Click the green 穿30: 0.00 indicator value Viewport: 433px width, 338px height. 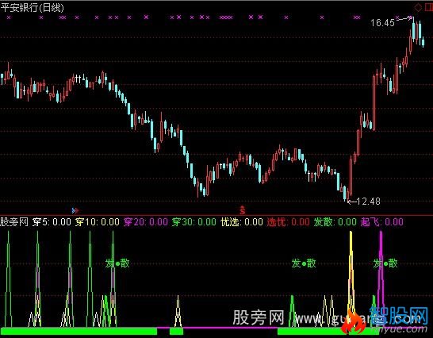click(194, 222)
